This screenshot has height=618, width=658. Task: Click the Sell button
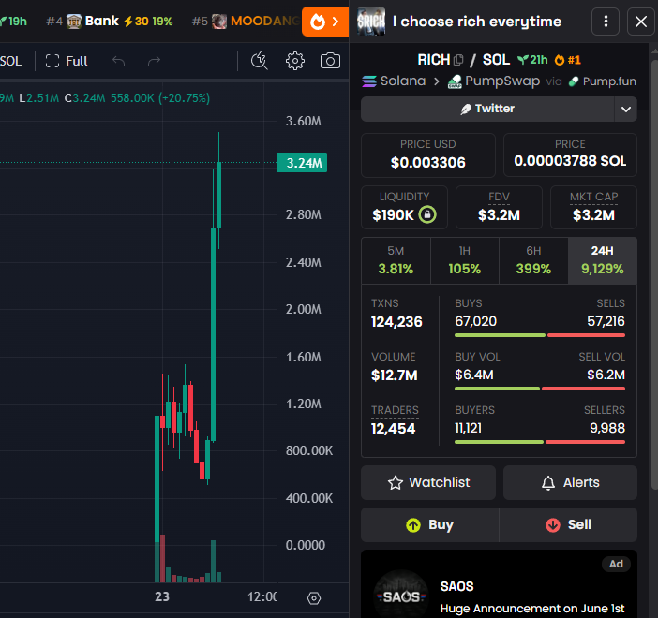point(568,525)
